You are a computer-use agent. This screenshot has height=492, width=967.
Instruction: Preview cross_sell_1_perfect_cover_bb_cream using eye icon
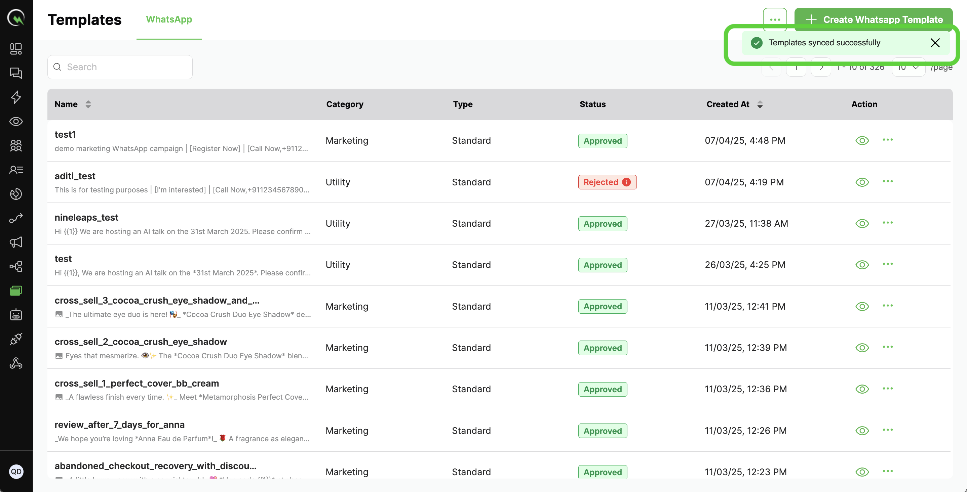tap(862, 389)
